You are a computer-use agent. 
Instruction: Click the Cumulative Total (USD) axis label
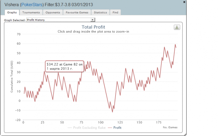coord(12,76)
